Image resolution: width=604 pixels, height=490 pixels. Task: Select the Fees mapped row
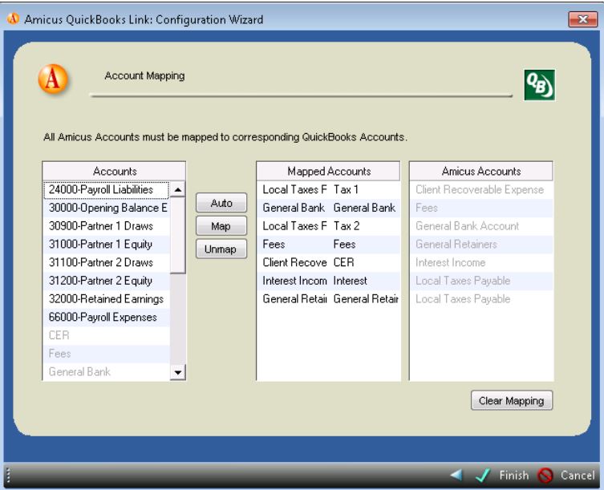click(328, 245)
